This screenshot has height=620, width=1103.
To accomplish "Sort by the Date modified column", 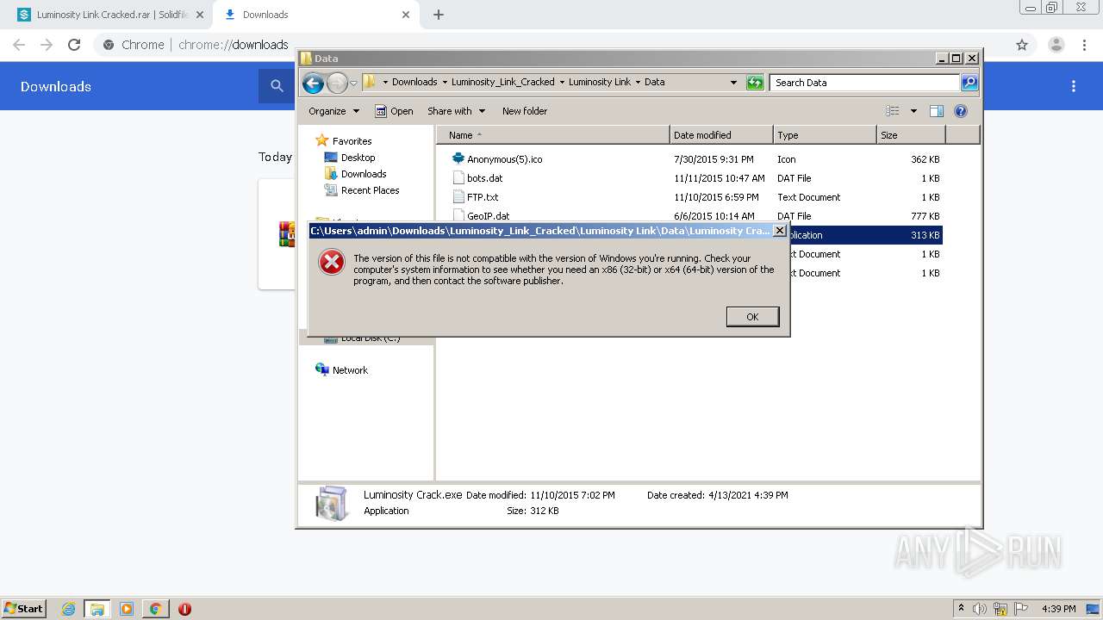I will [x=721, y=135].
